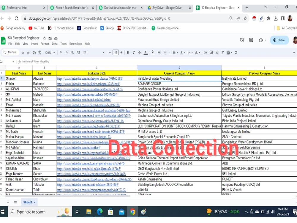Undo the last action in toolbar
Viewport: 297px width, 223px height.
[x=23, y=53]
